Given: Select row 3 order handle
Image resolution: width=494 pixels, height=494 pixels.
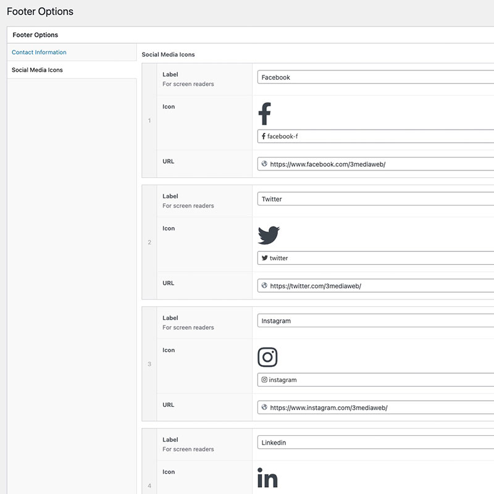Looking at the screenshot, I should 149,364.
